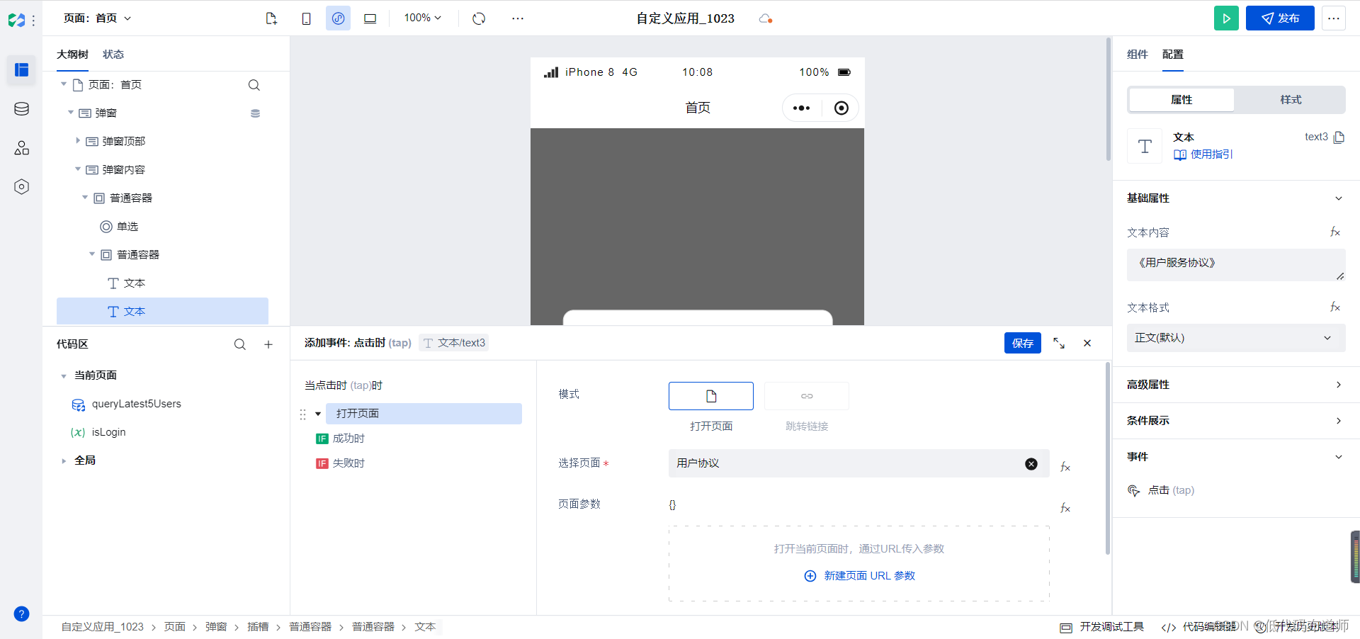Click 新建页面 URL 参数 link
The image size is (1360, 639).
pos(860,576)
